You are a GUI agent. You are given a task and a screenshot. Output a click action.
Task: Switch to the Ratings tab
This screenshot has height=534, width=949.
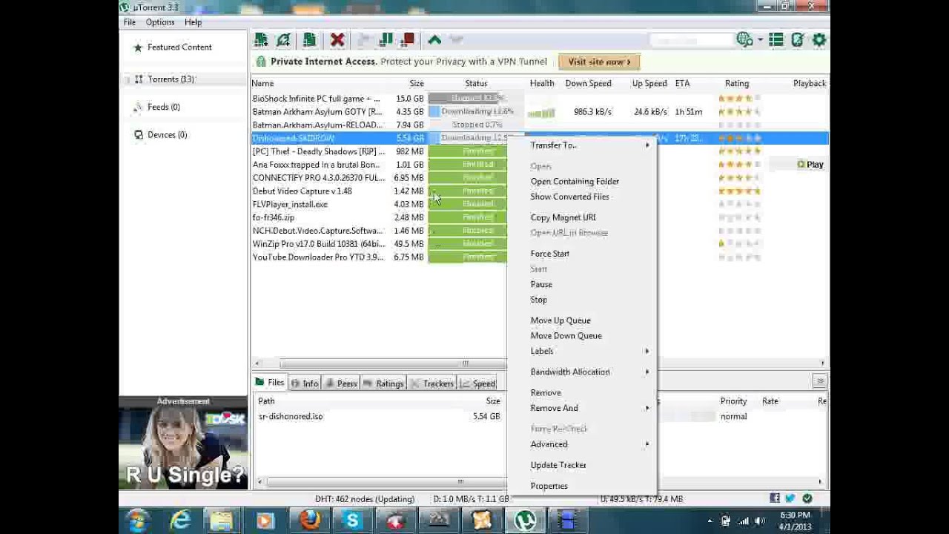click(383, 383)
